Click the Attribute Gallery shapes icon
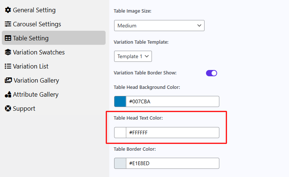The height and width of the screenshot is (177, 289). 8,94
